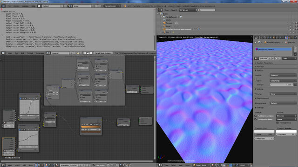Select RenderLayers row in outliner

click(171, 17)
